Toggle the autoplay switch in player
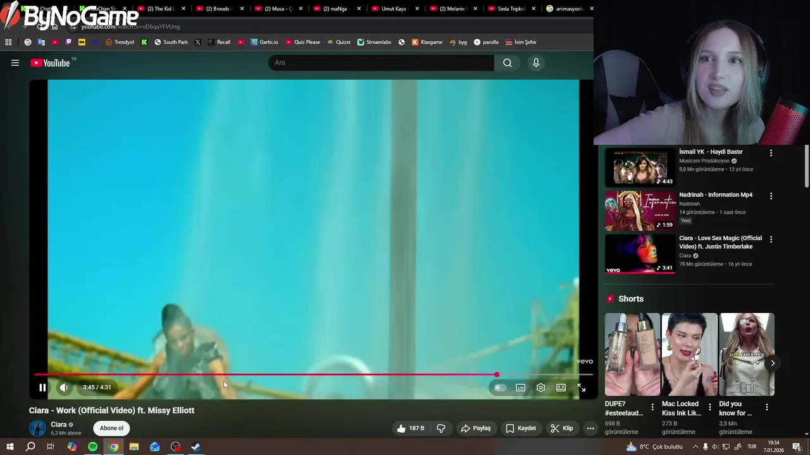Image resolution: width=810 pixels, height=455 pixels. 500,387
